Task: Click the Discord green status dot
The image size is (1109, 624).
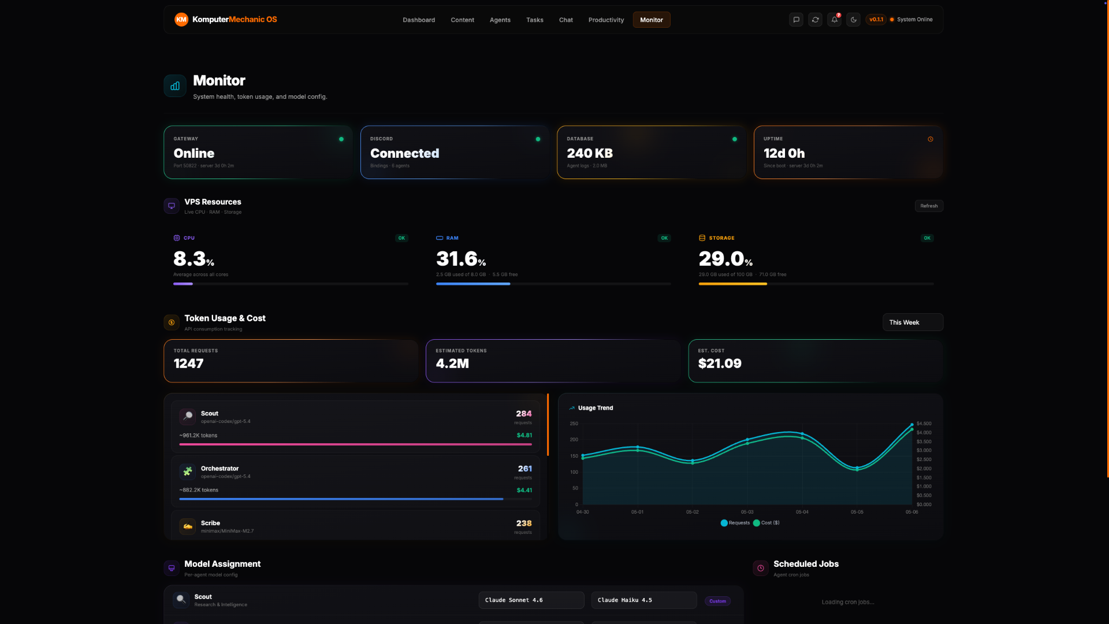Action: (x=538, y=139)
